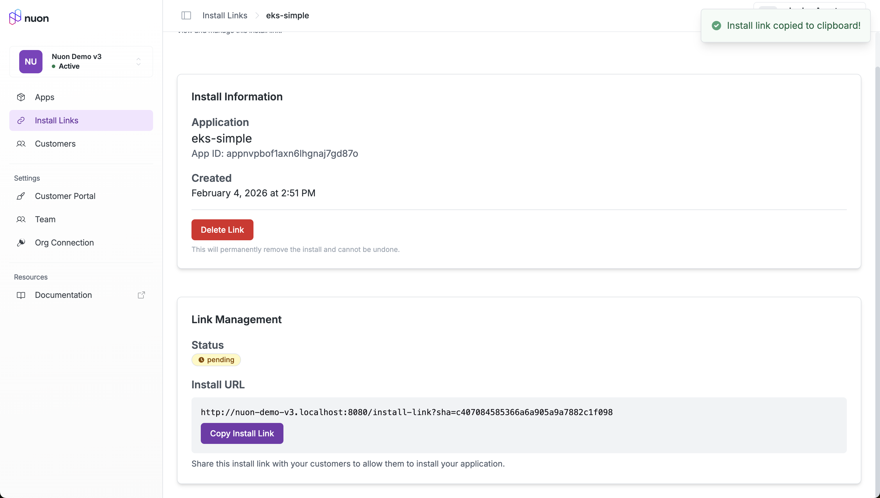Toggle the sidebar panel icon
This screenshot has height=498, width=880.
[x=186, y=15]
